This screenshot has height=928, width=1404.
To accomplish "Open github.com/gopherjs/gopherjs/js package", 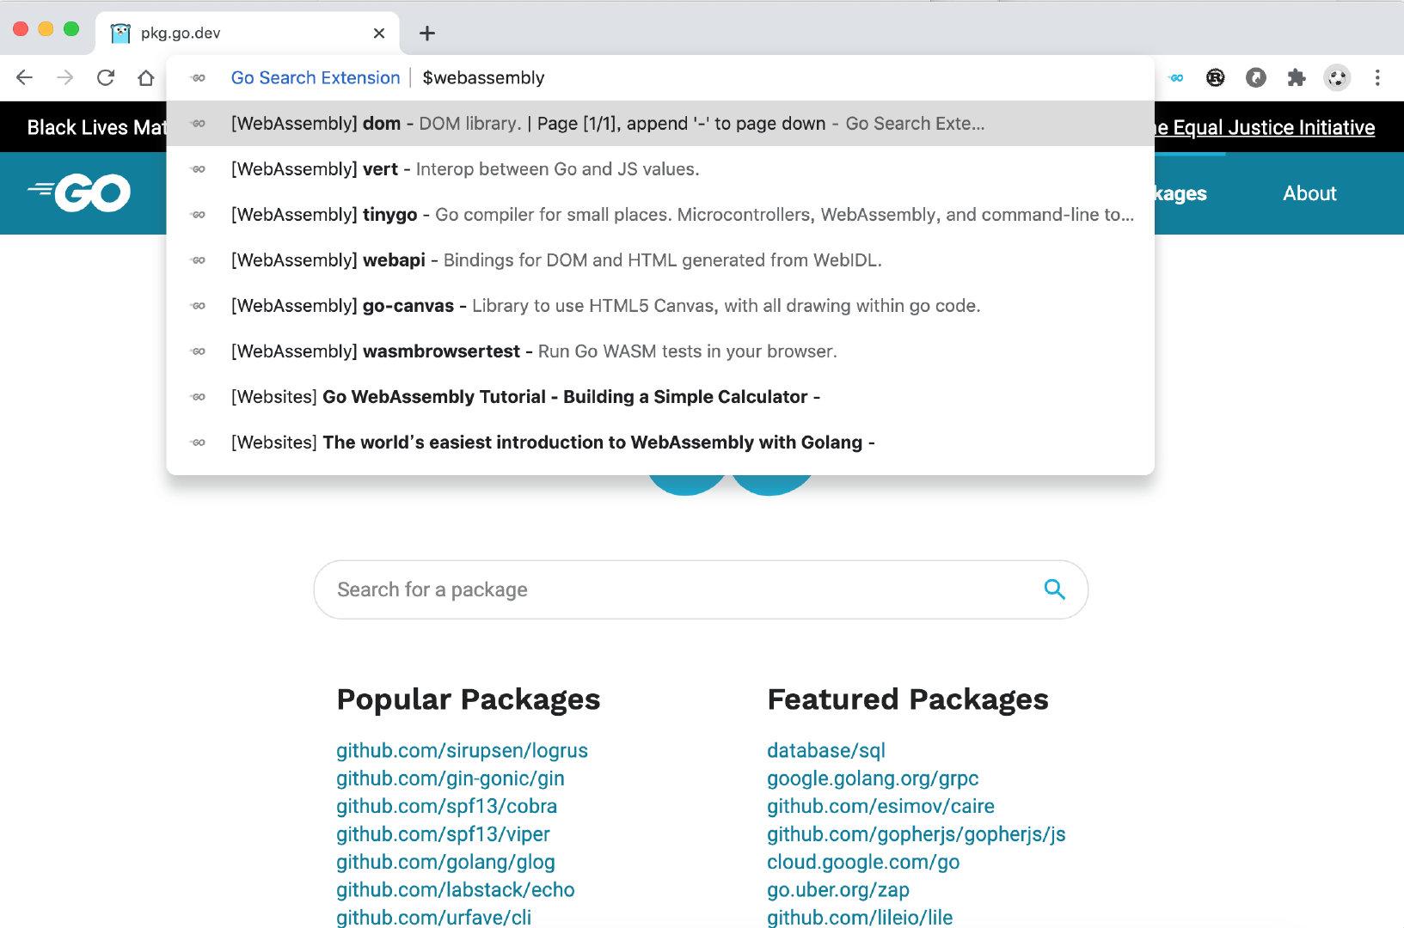I will click(x=916, y=834).
